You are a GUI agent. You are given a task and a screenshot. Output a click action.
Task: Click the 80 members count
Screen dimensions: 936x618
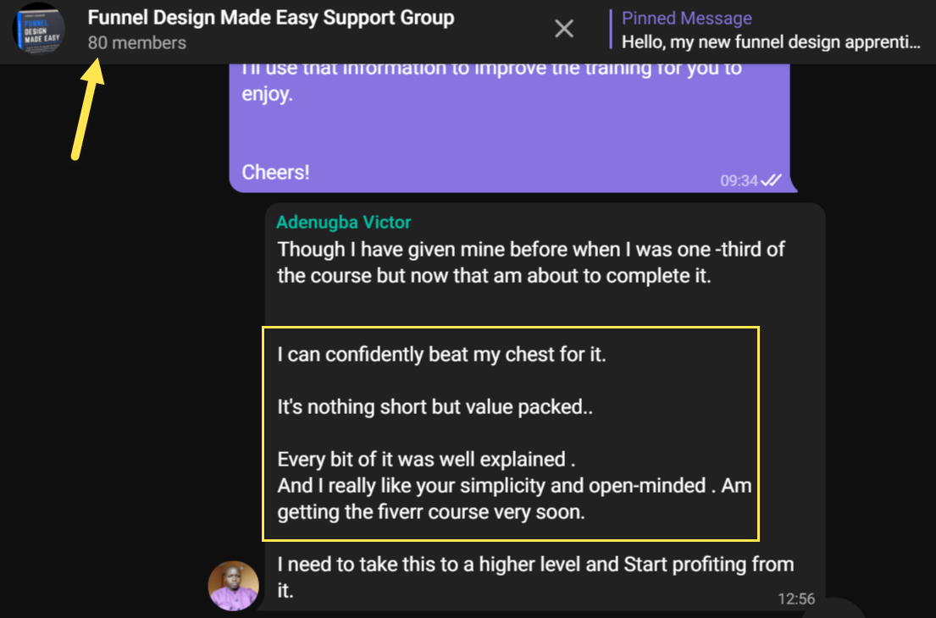(x=136, y=42)
